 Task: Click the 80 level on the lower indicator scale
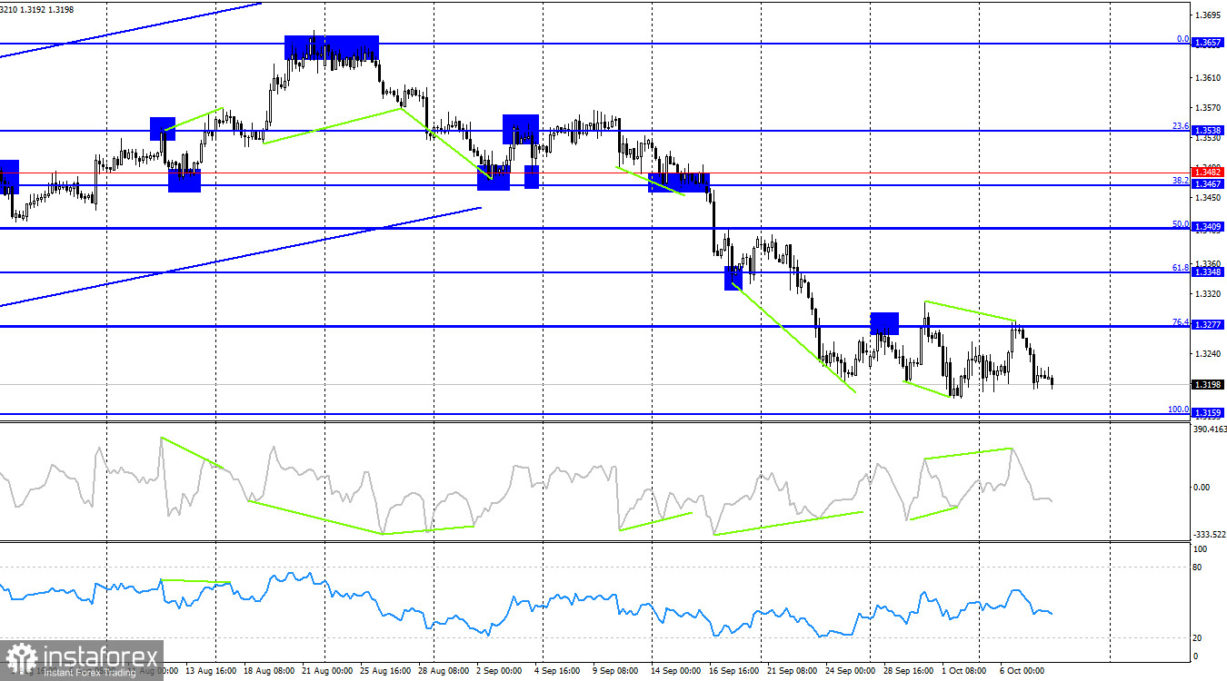[x=1199, y=567]
